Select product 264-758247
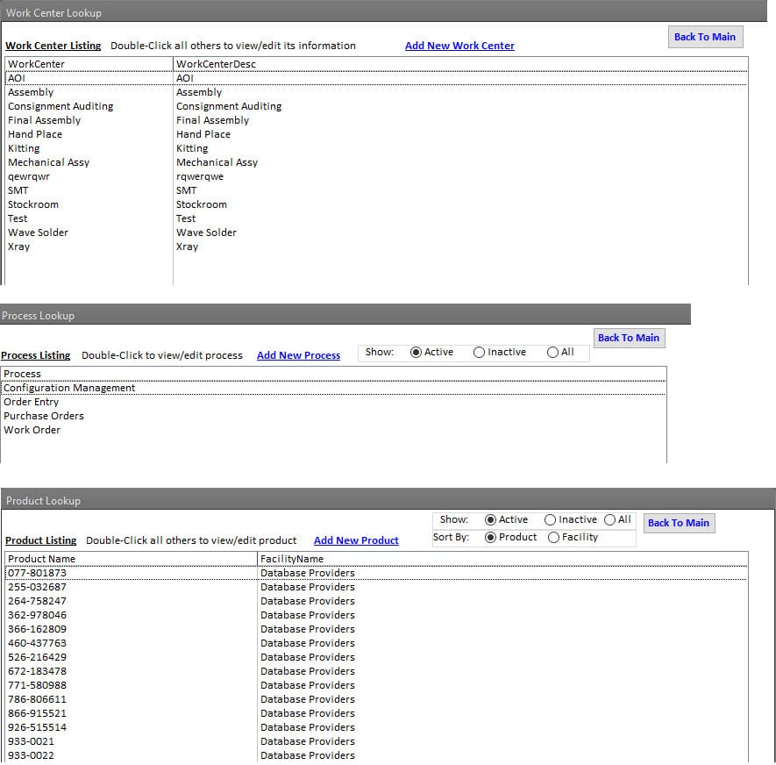 376,601
